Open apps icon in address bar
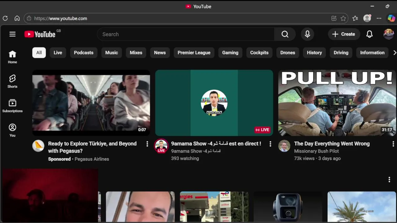Viewport: 397px width, 223px height. (334, 18)
